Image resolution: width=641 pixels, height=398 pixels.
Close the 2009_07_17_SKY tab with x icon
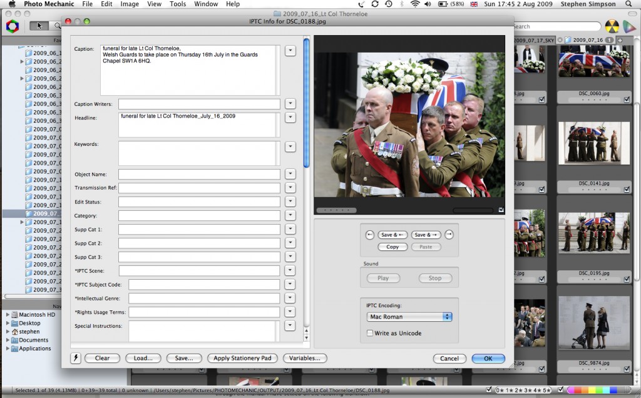click(560, 40)
